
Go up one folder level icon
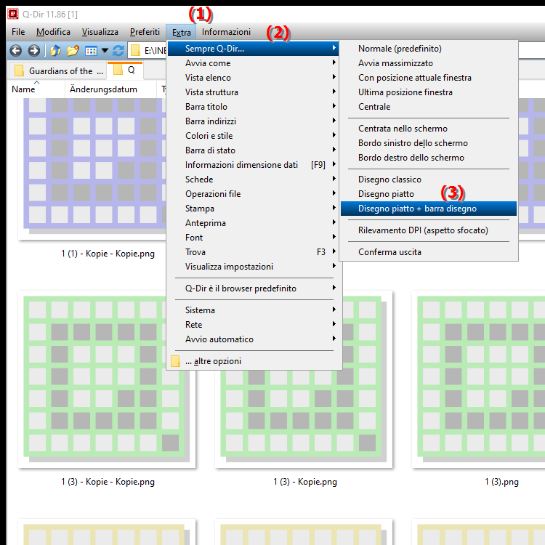[56, 50]
